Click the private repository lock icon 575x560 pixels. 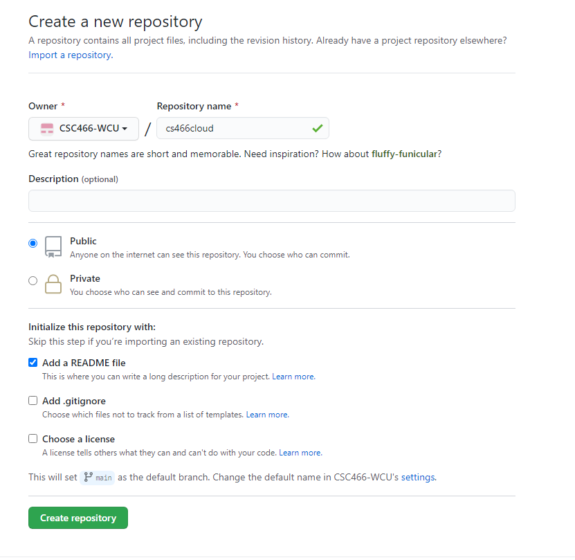point(53,284)
